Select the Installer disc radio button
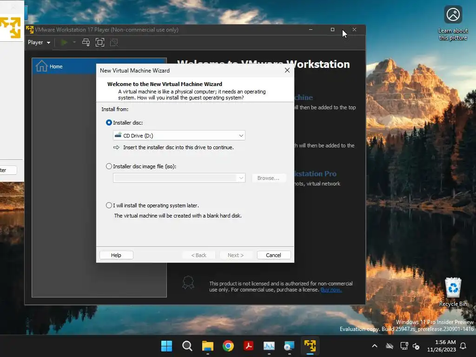 coord(109,123)
